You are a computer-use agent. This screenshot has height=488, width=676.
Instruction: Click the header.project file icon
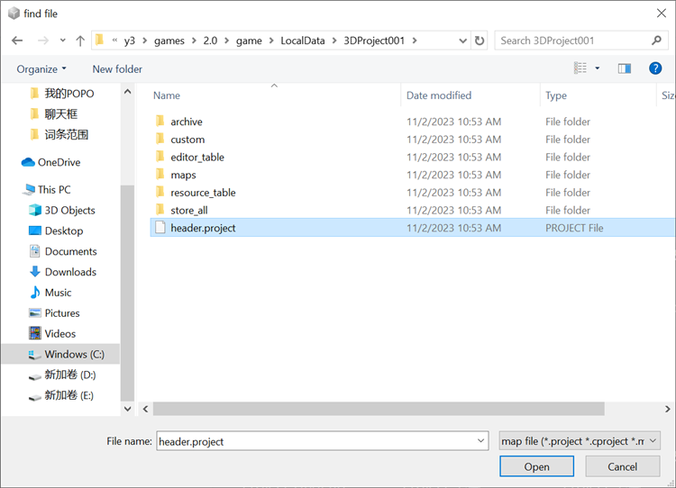pyautogui.click(x=160, y=228)
